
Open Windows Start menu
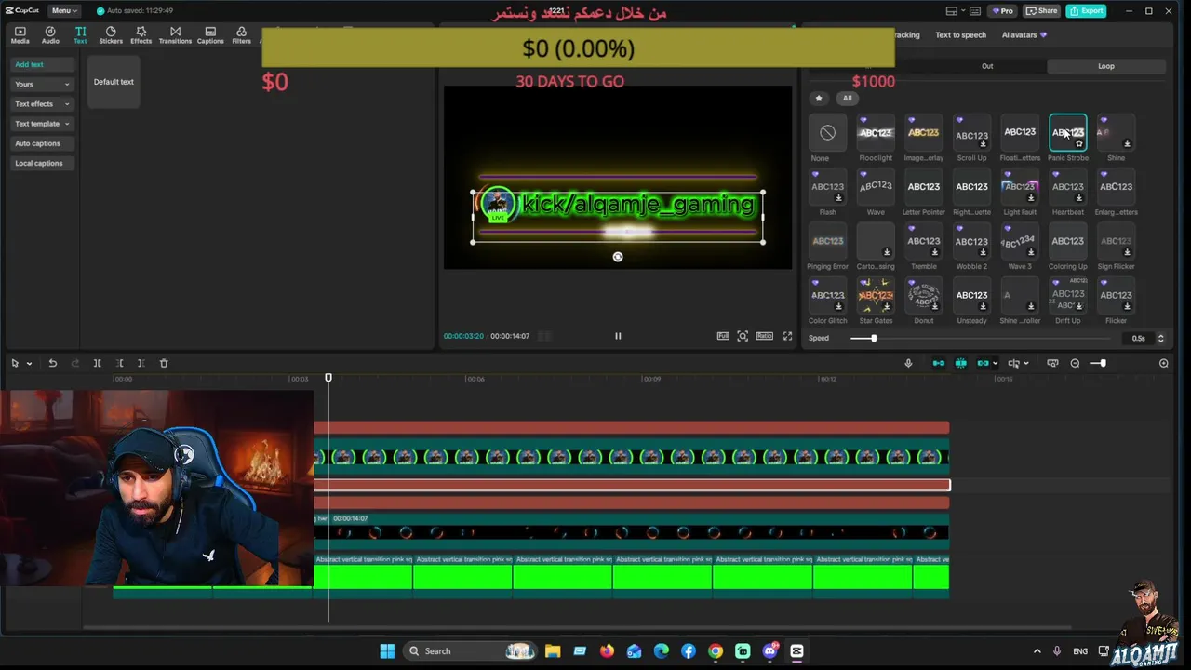387,651
